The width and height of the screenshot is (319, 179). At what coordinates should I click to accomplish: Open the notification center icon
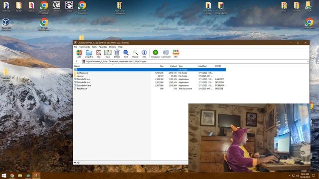314,176
